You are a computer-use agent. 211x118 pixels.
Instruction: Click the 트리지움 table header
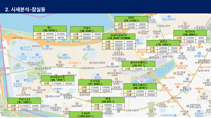tap(95, 83)
